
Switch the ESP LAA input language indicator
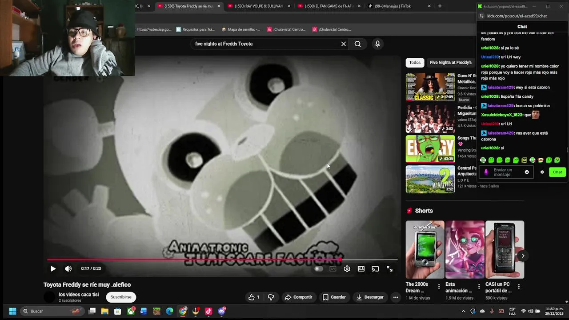pyautogui.click(x=513, y=311)
